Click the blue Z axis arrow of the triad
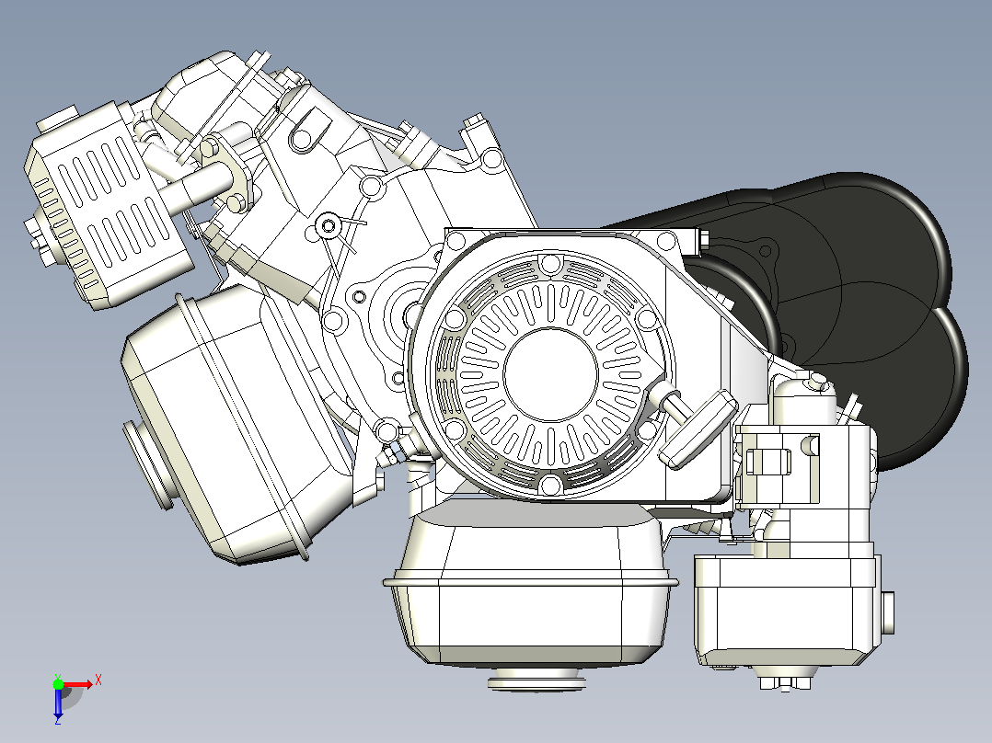Screen dimensions: 992x743 58,703
